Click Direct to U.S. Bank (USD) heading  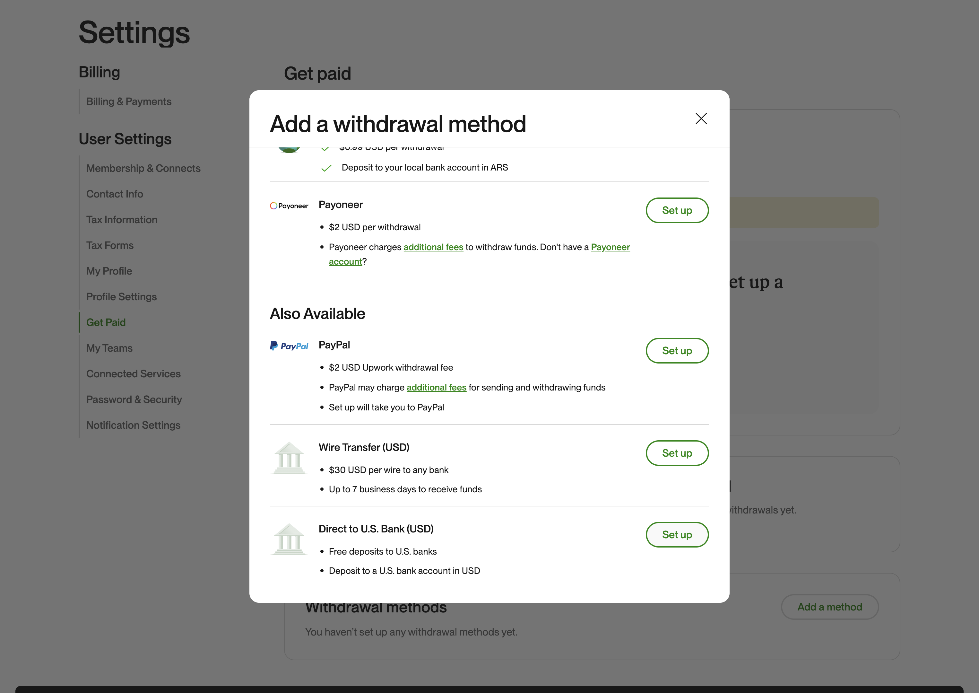click(376, 529)
